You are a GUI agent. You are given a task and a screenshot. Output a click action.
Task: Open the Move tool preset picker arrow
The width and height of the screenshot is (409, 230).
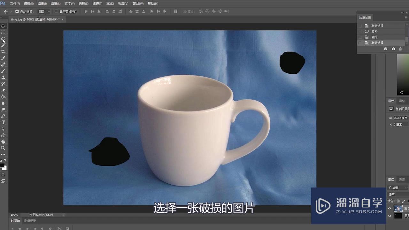click(11, 11)
